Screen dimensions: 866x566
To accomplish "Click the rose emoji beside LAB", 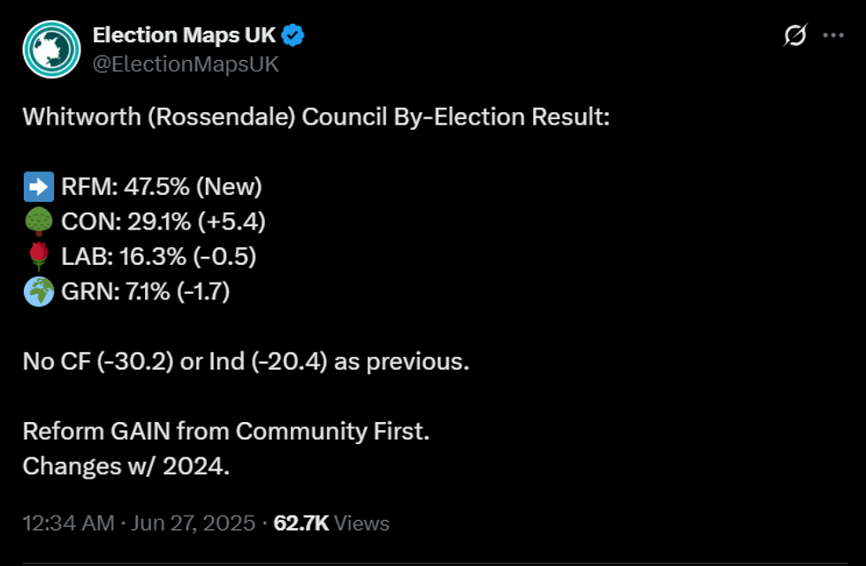I will (x=38, y=256).
